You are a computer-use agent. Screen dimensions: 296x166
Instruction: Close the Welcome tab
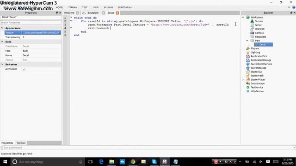point(78,13)
